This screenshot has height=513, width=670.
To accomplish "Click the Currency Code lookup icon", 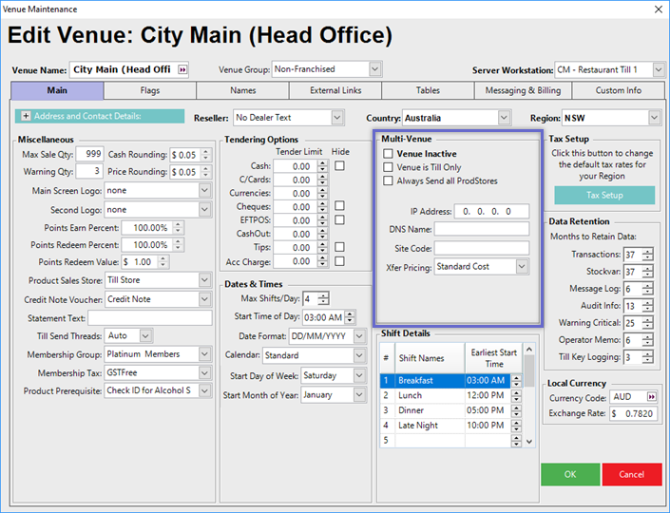I will tap(652, 395).
